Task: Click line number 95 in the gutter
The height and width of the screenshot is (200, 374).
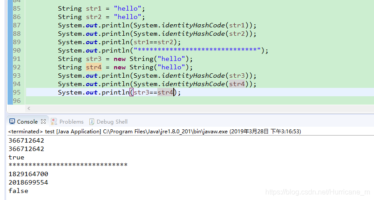Action: (17, 92)
